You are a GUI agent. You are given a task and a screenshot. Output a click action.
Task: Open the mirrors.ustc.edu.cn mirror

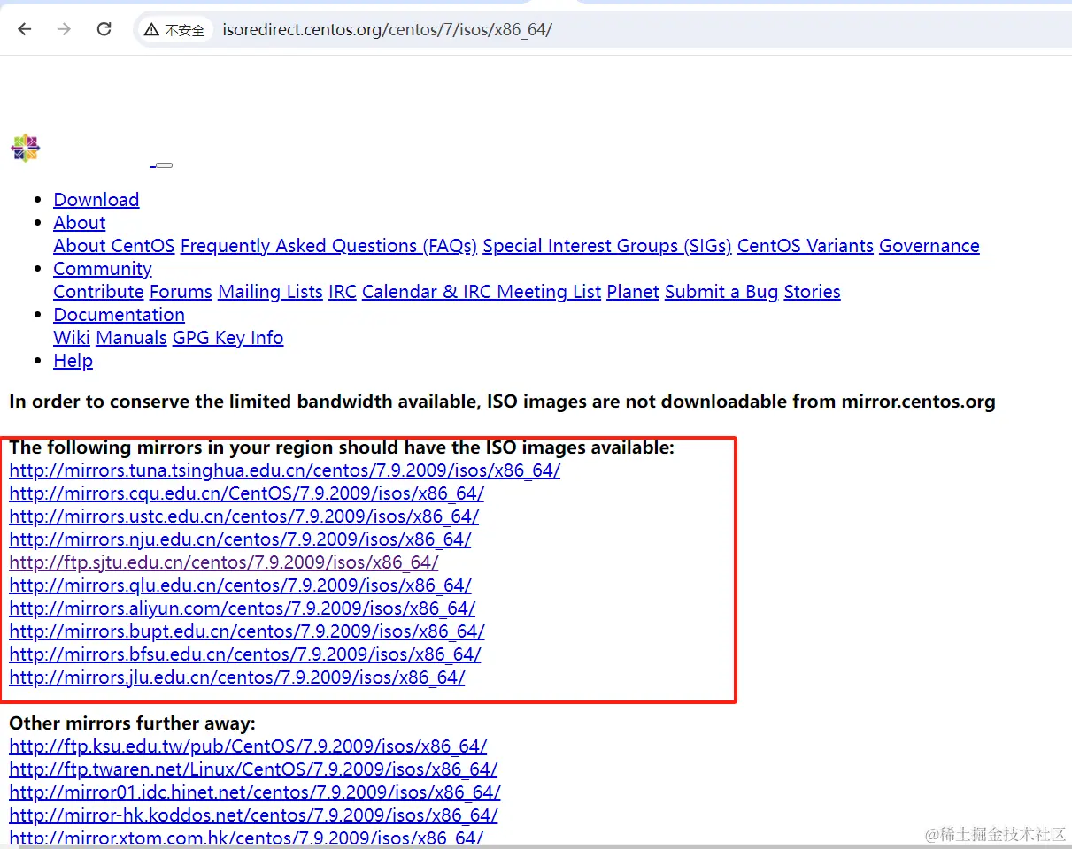coord(244,516)
